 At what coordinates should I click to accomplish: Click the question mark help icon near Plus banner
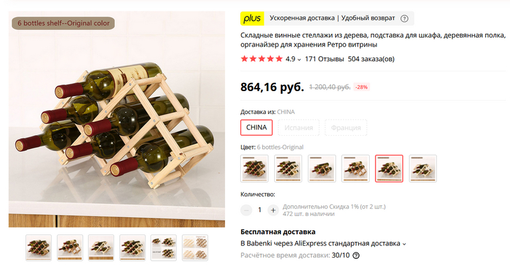(404, 18)
